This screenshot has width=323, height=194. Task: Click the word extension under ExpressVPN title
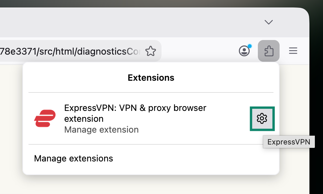84,119
